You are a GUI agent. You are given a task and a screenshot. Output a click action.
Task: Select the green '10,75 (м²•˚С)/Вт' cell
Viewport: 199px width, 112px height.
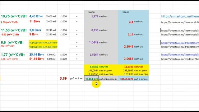click(x=14, y=16)
